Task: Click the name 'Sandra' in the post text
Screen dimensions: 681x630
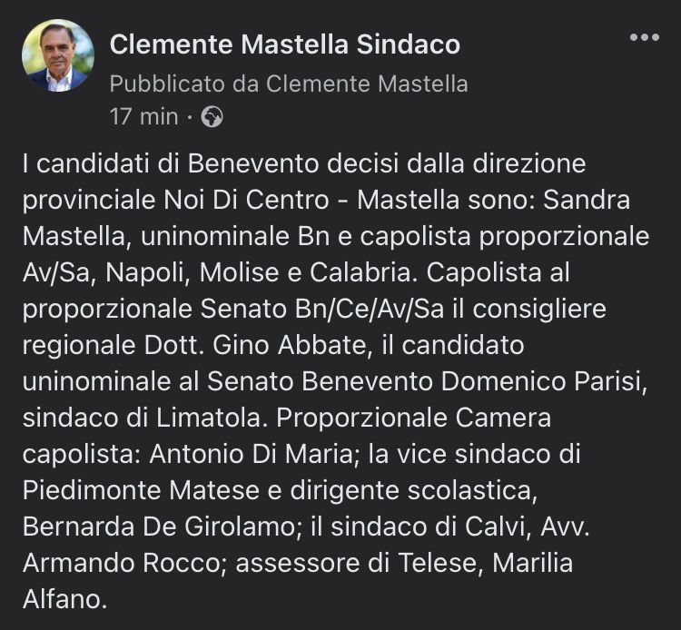Action: [x=587, y=200]
